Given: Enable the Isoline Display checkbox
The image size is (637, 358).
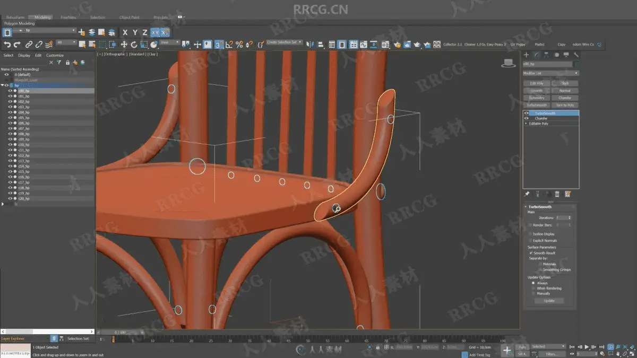Looking at the screenshot, I should pos(531,234).
